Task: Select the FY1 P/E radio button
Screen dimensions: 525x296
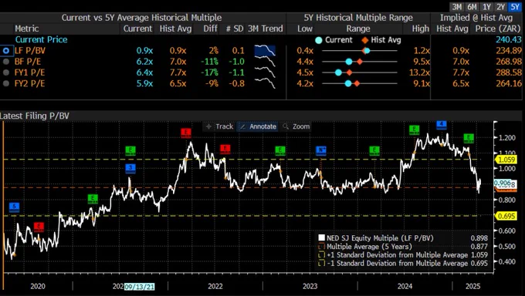Action: [6, 72]
